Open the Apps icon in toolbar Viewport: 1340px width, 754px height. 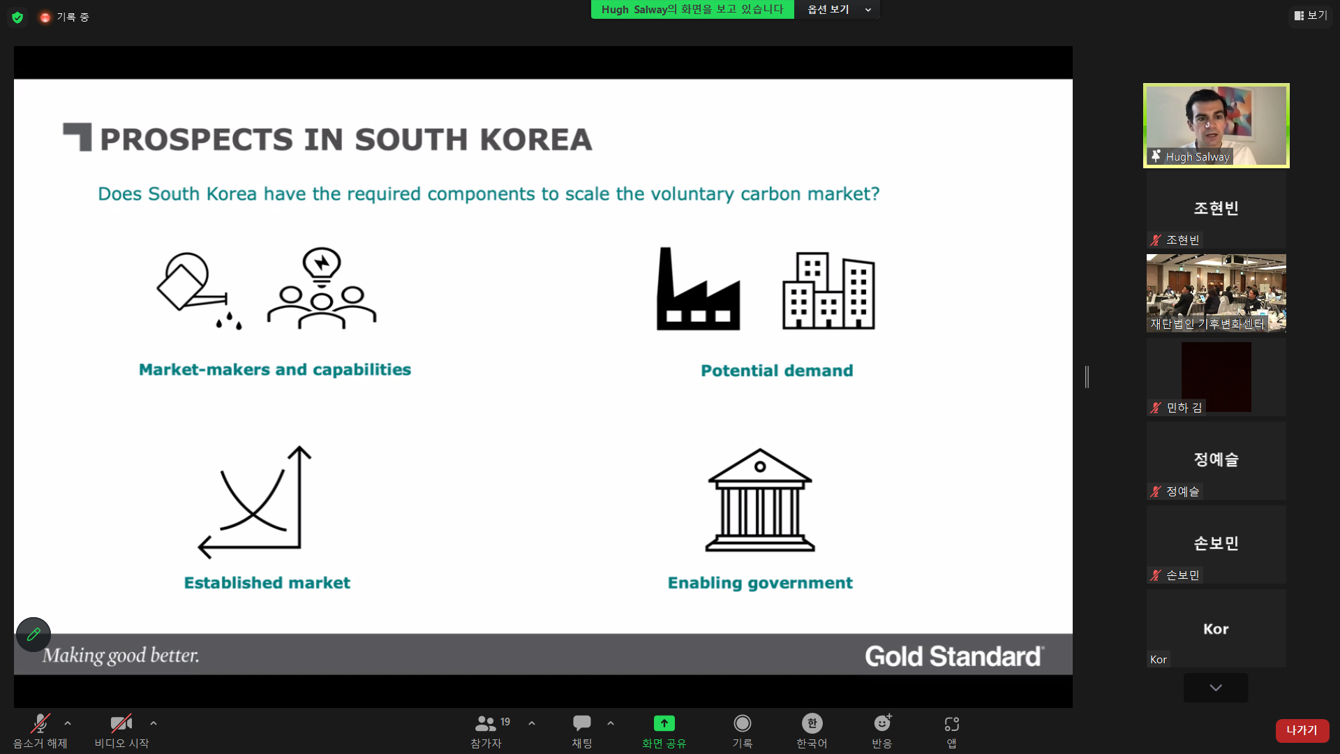951,723
